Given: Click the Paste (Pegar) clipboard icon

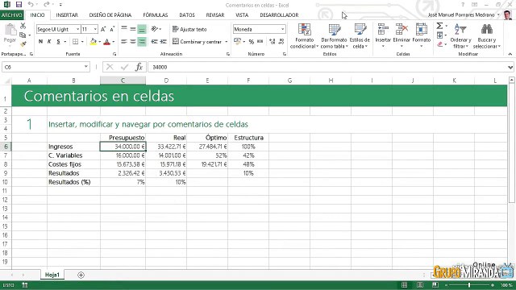Looking at the screenshot, I should coord(10,30).
